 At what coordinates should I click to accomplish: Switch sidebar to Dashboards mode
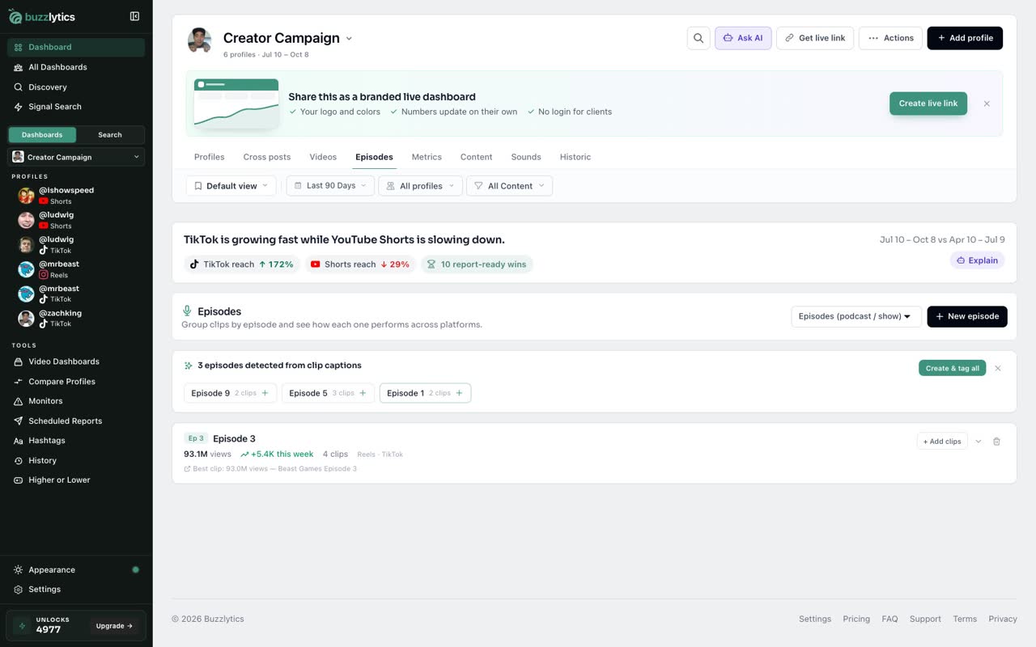click(x=42, y=135)
